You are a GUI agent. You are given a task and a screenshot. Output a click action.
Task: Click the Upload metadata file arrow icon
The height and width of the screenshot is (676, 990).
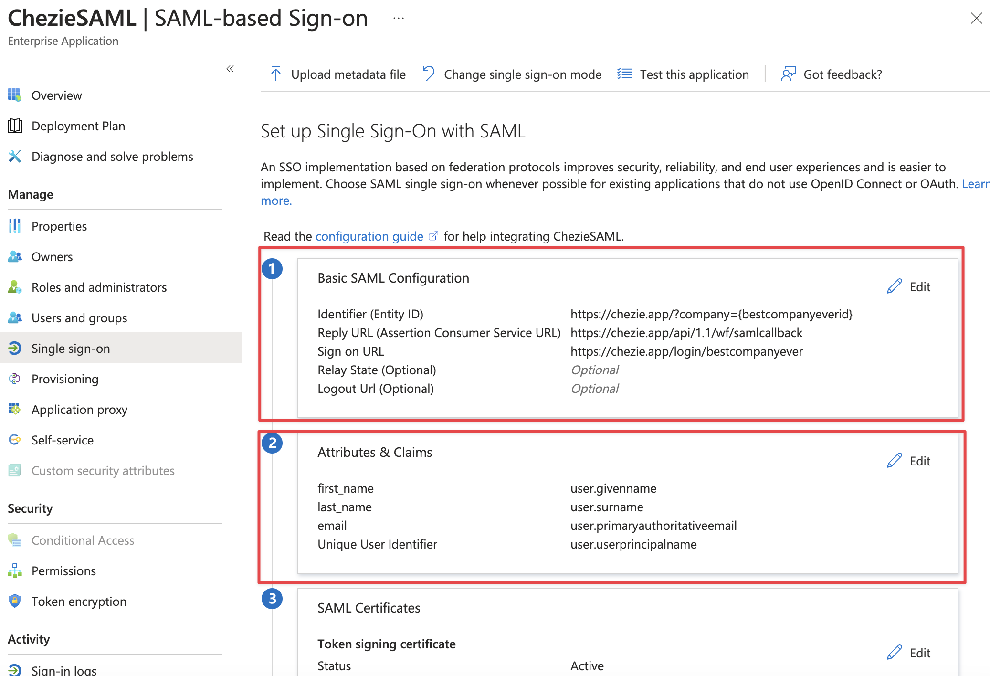(x=276, y=74)
